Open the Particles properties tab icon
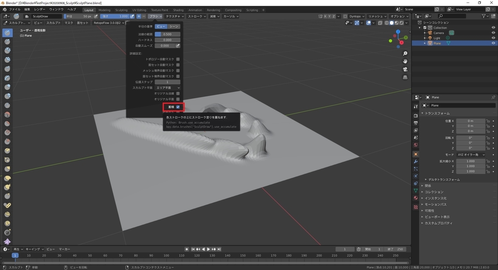Viewport: 498px width, 270px height. coord(415,169)
